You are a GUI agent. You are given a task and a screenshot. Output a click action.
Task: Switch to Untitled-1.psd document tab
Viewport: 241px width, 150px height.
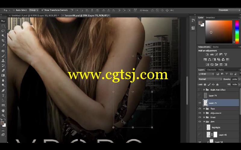35,16
